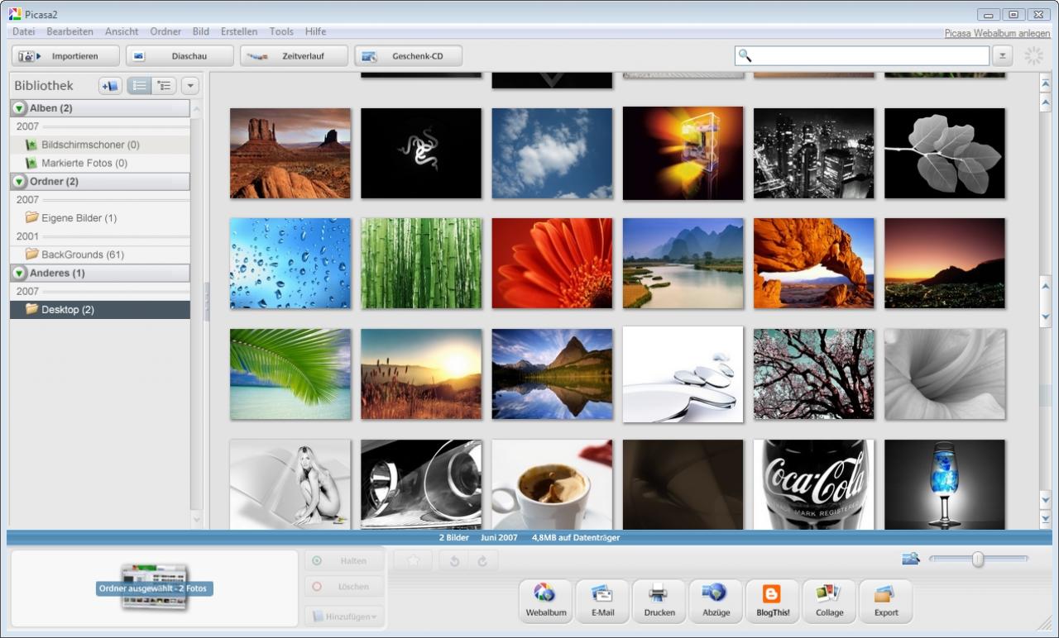The width and height of the screenshot is (1059, 638).
Task: Open the Tools menu
Action: coord(281,31)
